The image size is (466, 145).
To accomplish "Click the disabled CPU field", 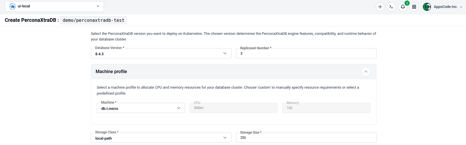I will click(233, 108).
